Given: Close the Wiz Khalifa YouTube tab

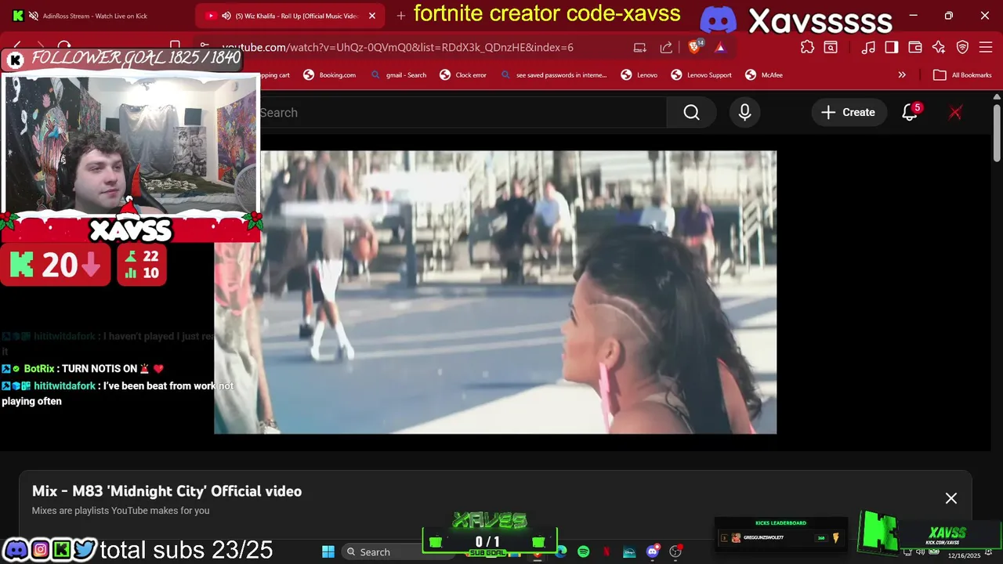Looking at the screenshot, I should 372,16.
